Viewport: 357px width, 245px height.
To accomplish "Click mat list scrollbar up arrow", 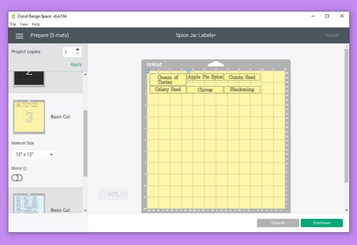I will pyautogui.click(x=85, y=74).
